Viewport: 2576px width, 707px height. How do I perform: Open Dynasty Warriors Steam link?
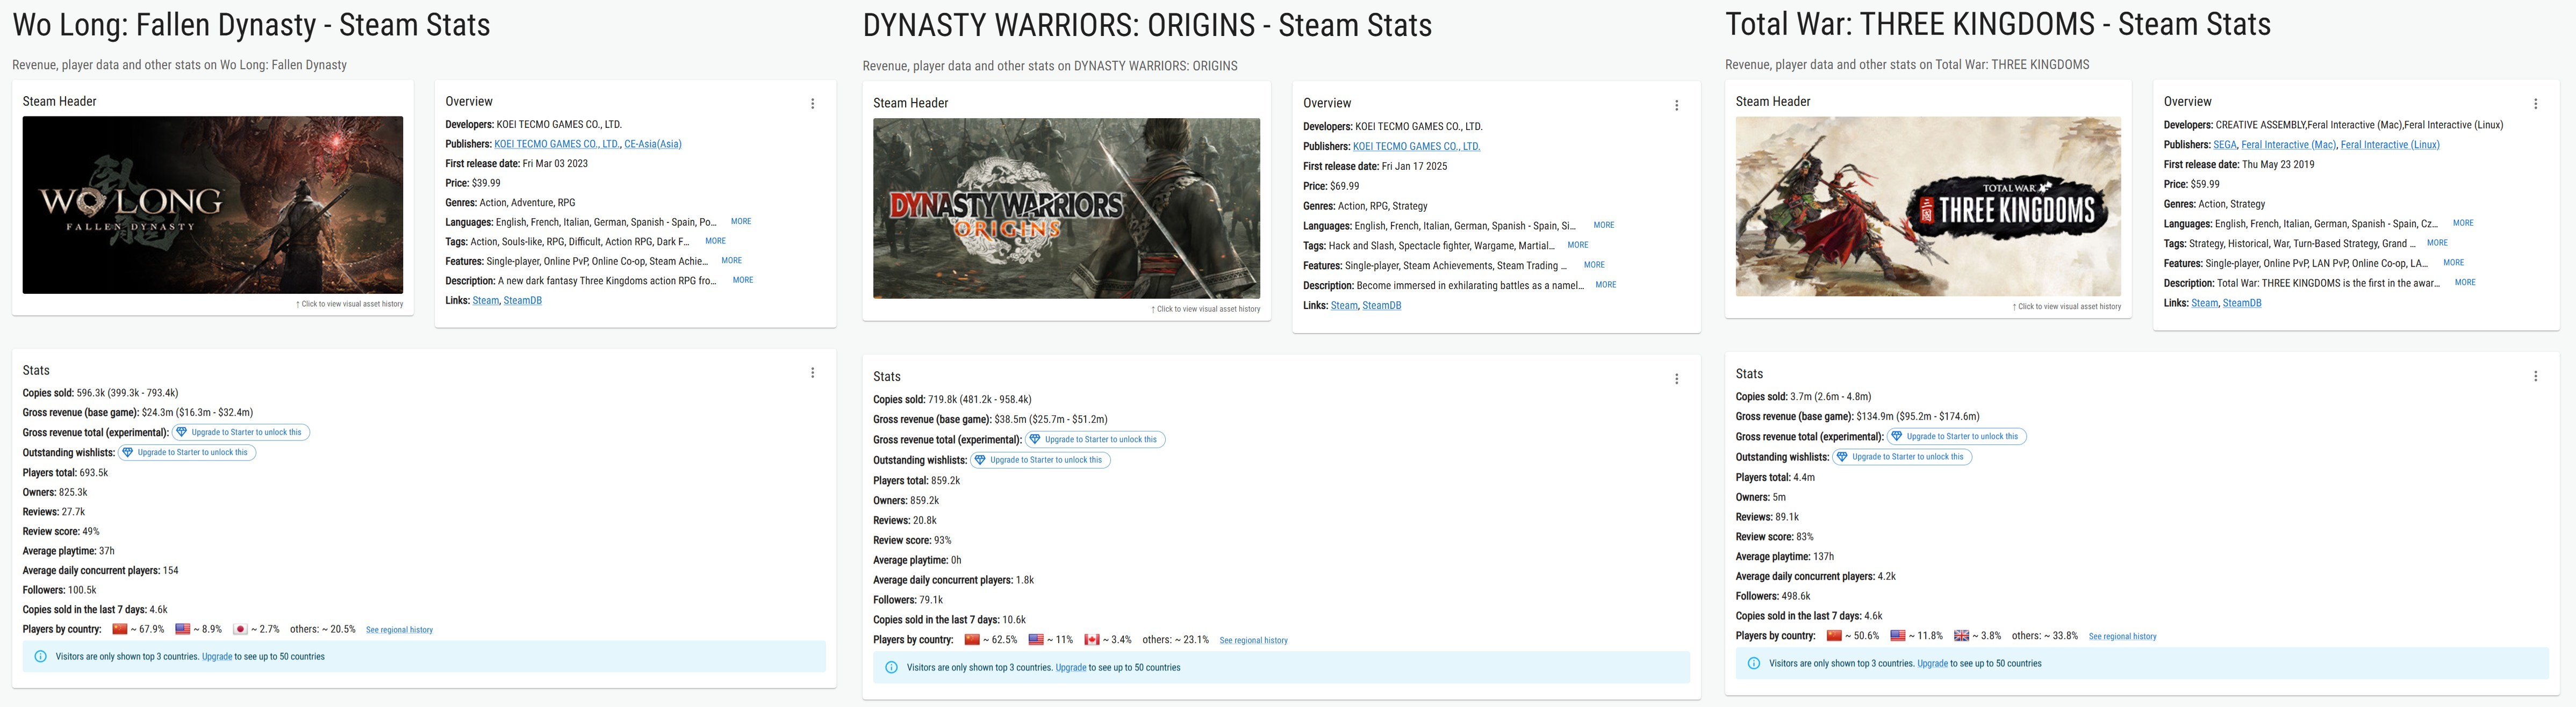(1344, 305)
